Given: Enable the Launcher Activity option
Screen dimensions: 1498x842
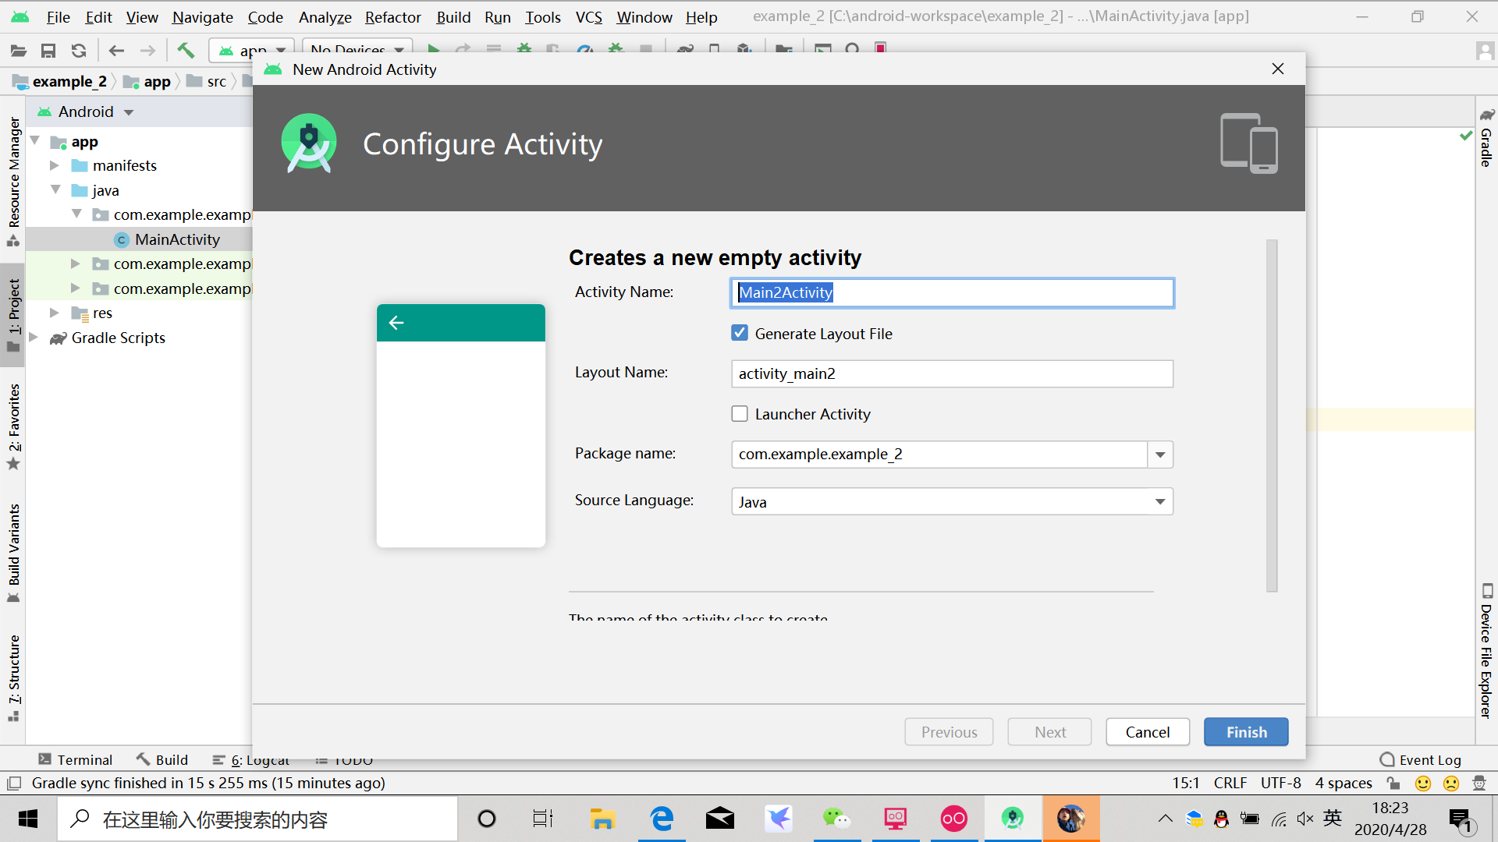Looking at the screenshot, I should pos(740,413).
